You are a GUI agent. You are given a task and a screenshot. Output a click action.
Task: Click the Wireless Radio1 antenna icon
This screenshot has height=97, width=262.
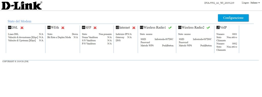(141, 27)
